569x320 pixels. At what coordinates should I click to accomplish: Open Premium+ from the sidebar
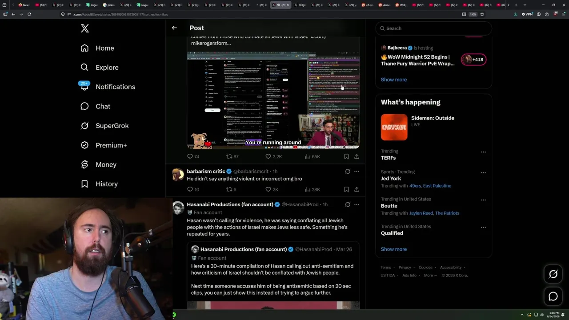(x=104, y=145)
